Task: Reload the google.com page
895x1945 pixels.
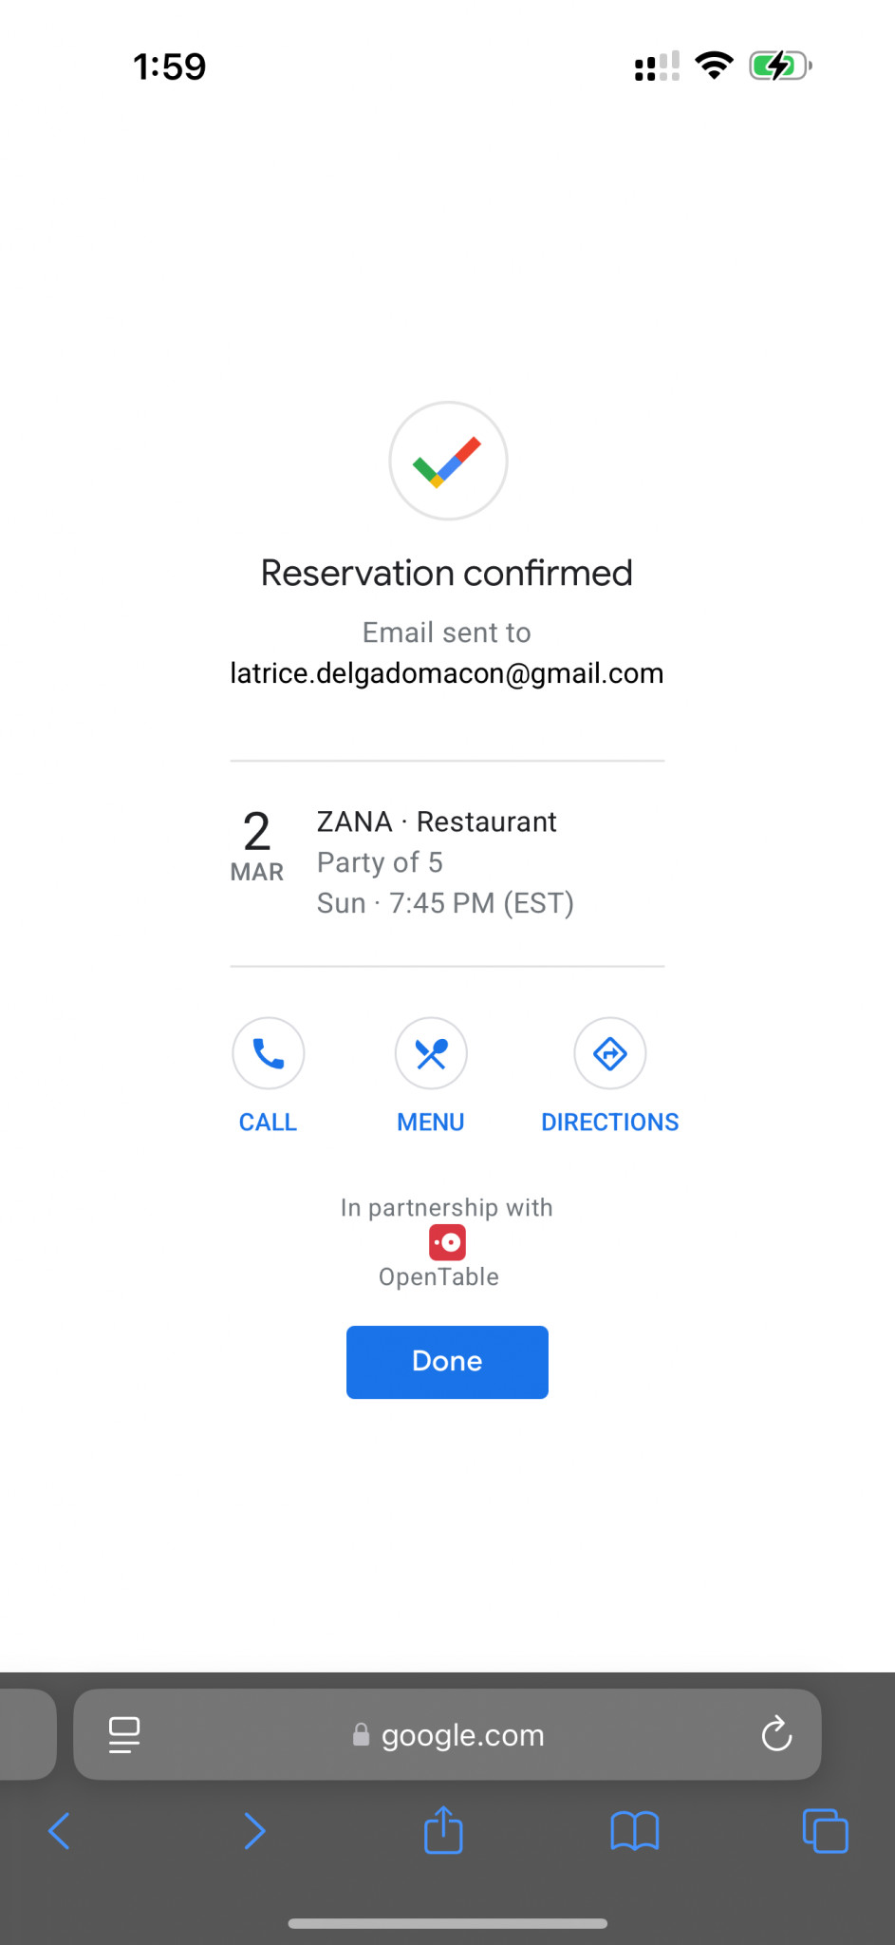Action: point(776,1733)
